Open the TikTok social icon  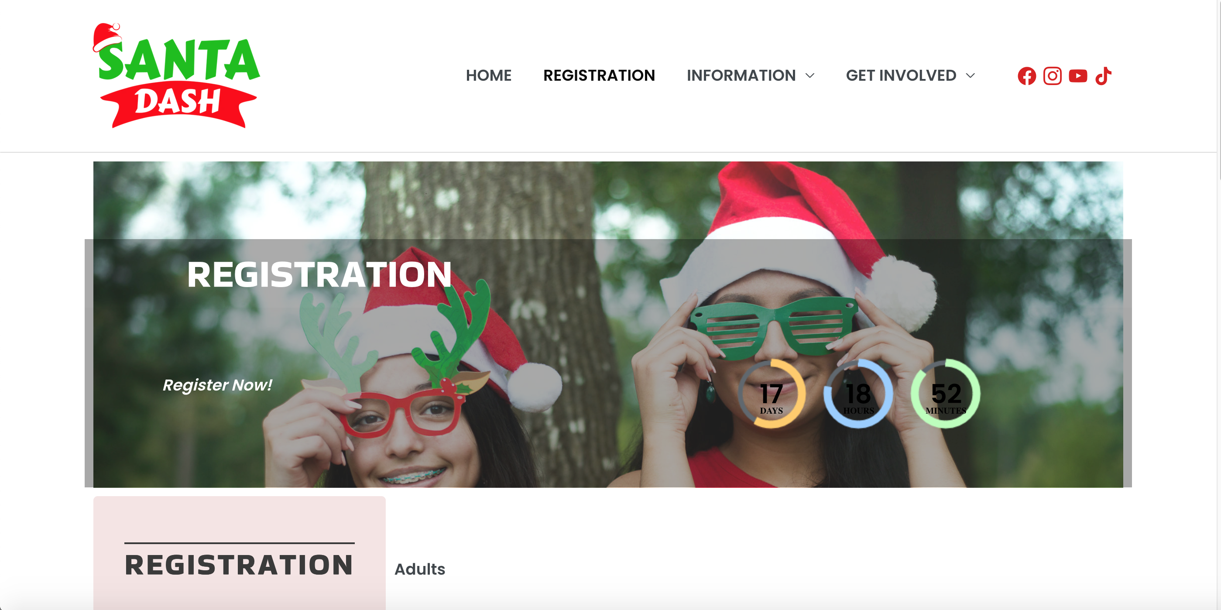(x=1104, y=76)
